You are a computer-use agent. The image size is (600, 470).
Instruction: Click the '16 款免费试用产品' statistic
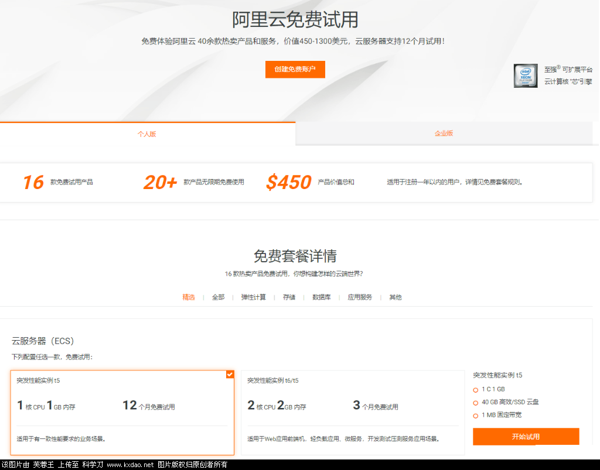[x=58, y=182]
